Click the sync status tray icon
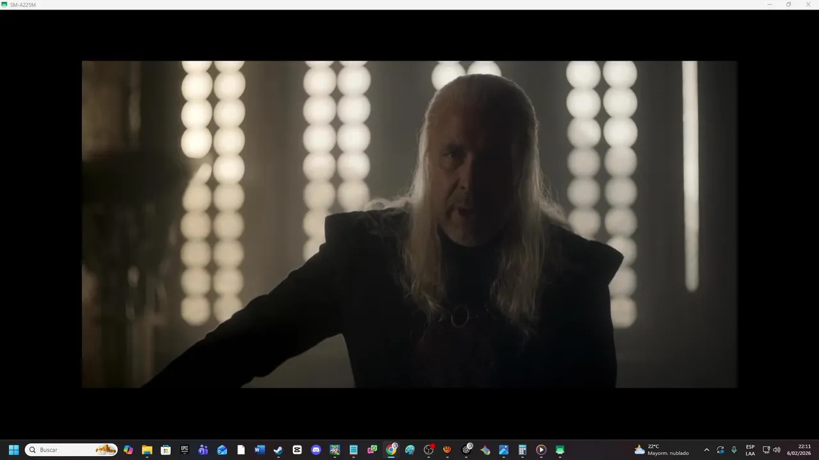Viewport: 819px width, 460px height. click(720, 450)
